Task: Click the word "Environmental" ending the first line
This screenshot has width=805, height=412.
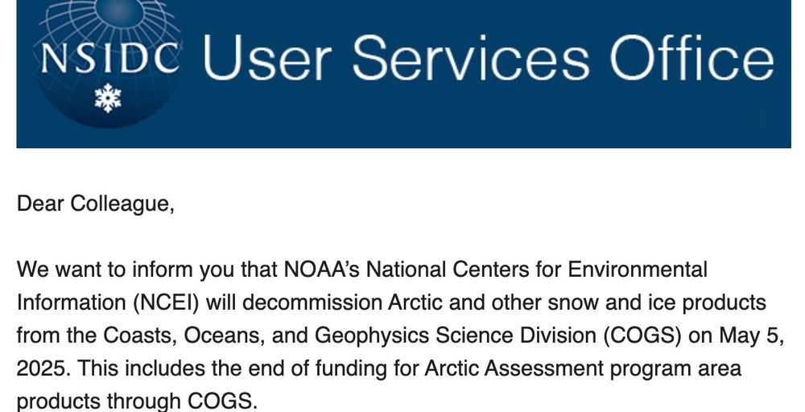Action: [x=638, y=270]
